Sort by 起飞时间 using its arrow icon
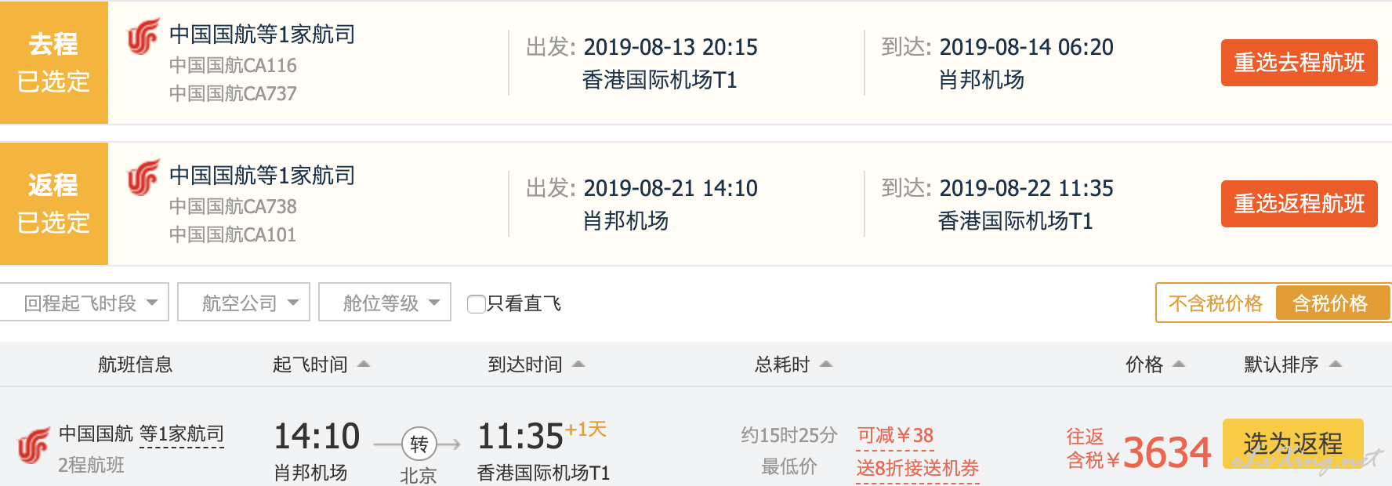The height and width of the screenshot is (486, 1392). tap(364, 364)
